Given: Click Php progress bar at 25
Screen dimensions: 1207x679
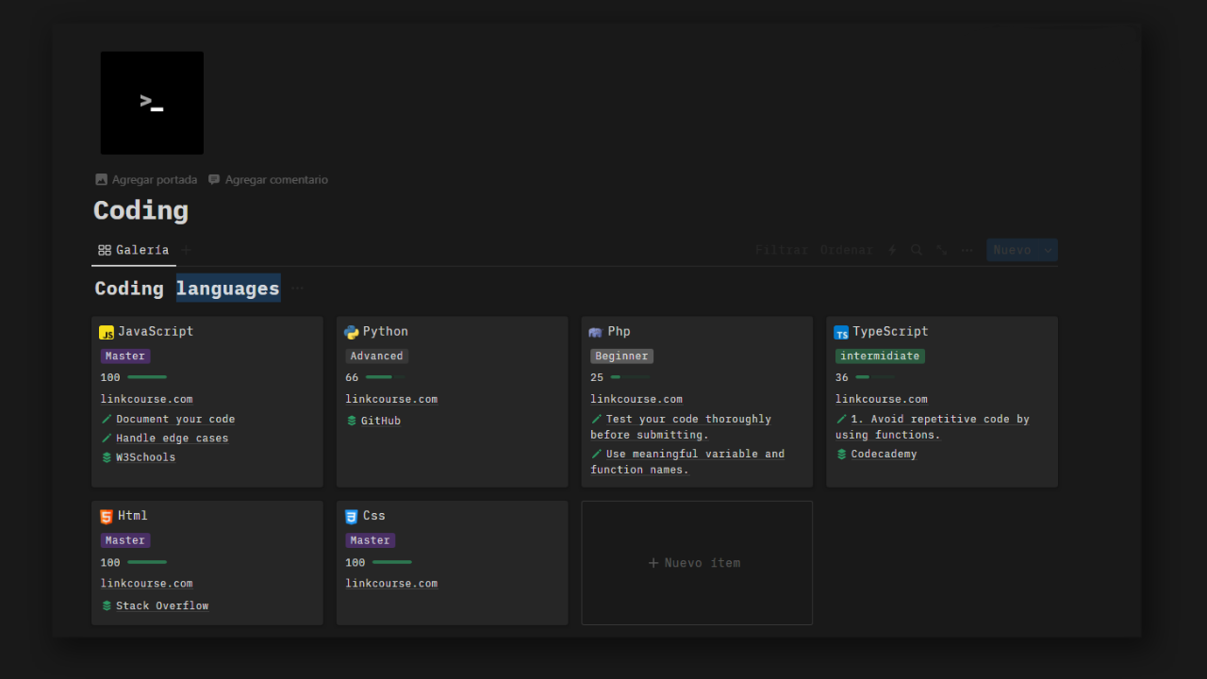Looking at the screenshot, I should click(630, 377).
